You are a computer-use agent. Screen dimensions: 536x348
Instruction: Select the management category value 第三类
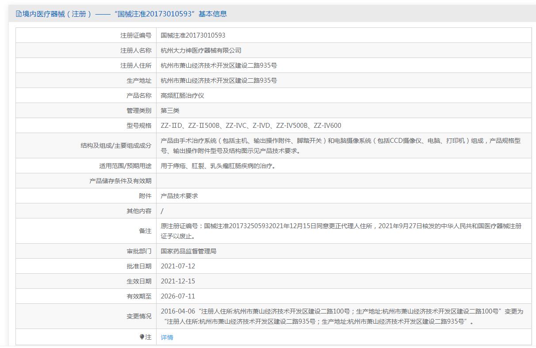point(170,111)
